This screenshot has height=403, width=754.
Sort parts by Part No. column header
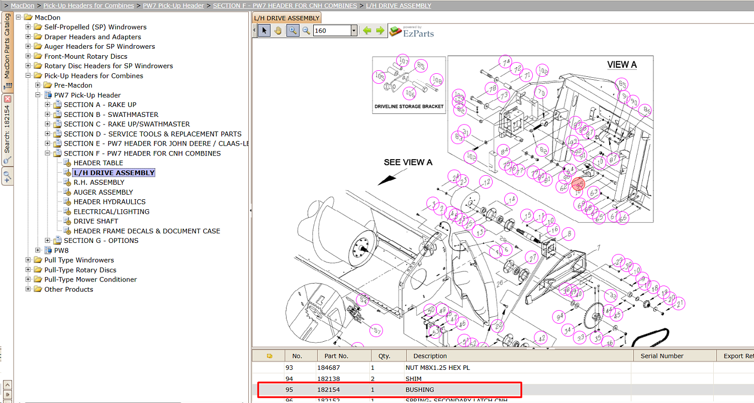[x=344, y=356]
